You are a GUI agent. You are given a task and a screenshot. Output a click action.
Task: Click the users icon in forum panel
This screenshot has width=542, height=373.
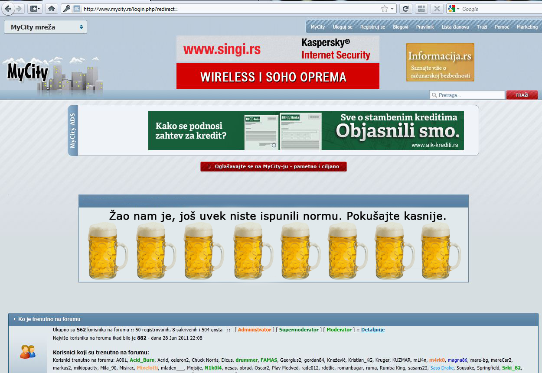coord(27,351)
